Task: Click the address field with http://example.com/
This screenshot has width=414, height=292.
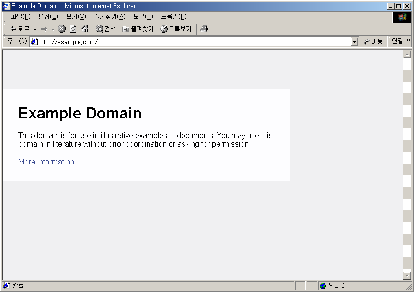Action: coord(195,42)
